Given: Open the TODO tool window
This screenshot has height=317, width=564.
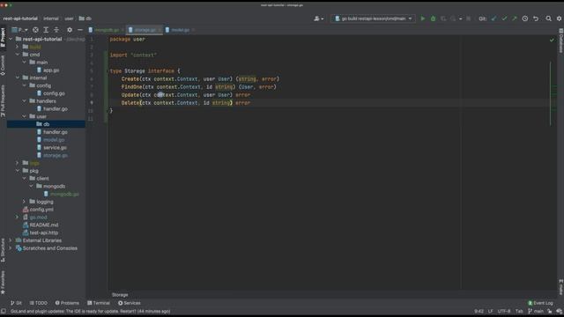Looking at the screenshot, I should point(39,303).
